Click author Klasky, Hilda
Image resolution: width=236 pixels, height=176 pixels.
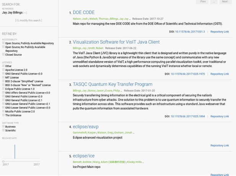click(x=134, y=162)
